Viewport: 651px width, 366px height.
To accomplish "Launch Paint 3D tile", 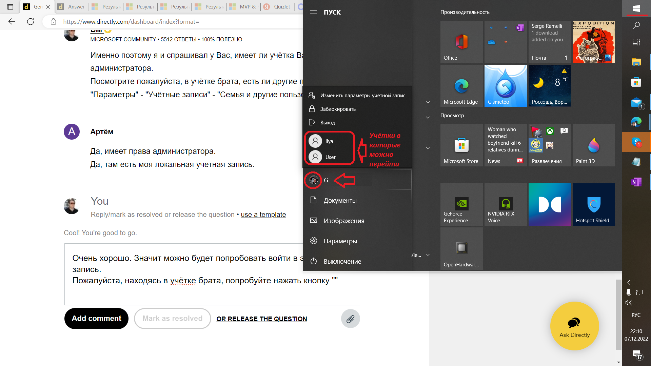I will [x=594, y=145].
